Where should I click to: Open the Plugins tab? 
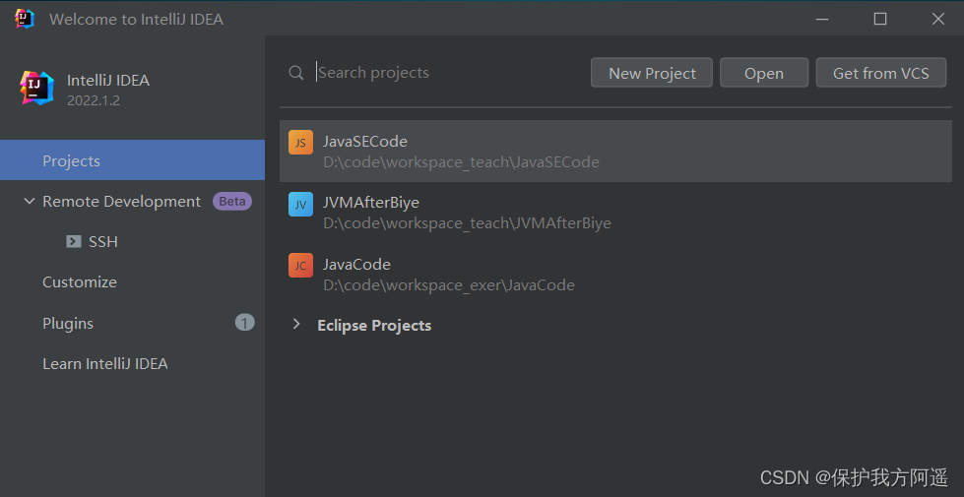pos(132,323)
